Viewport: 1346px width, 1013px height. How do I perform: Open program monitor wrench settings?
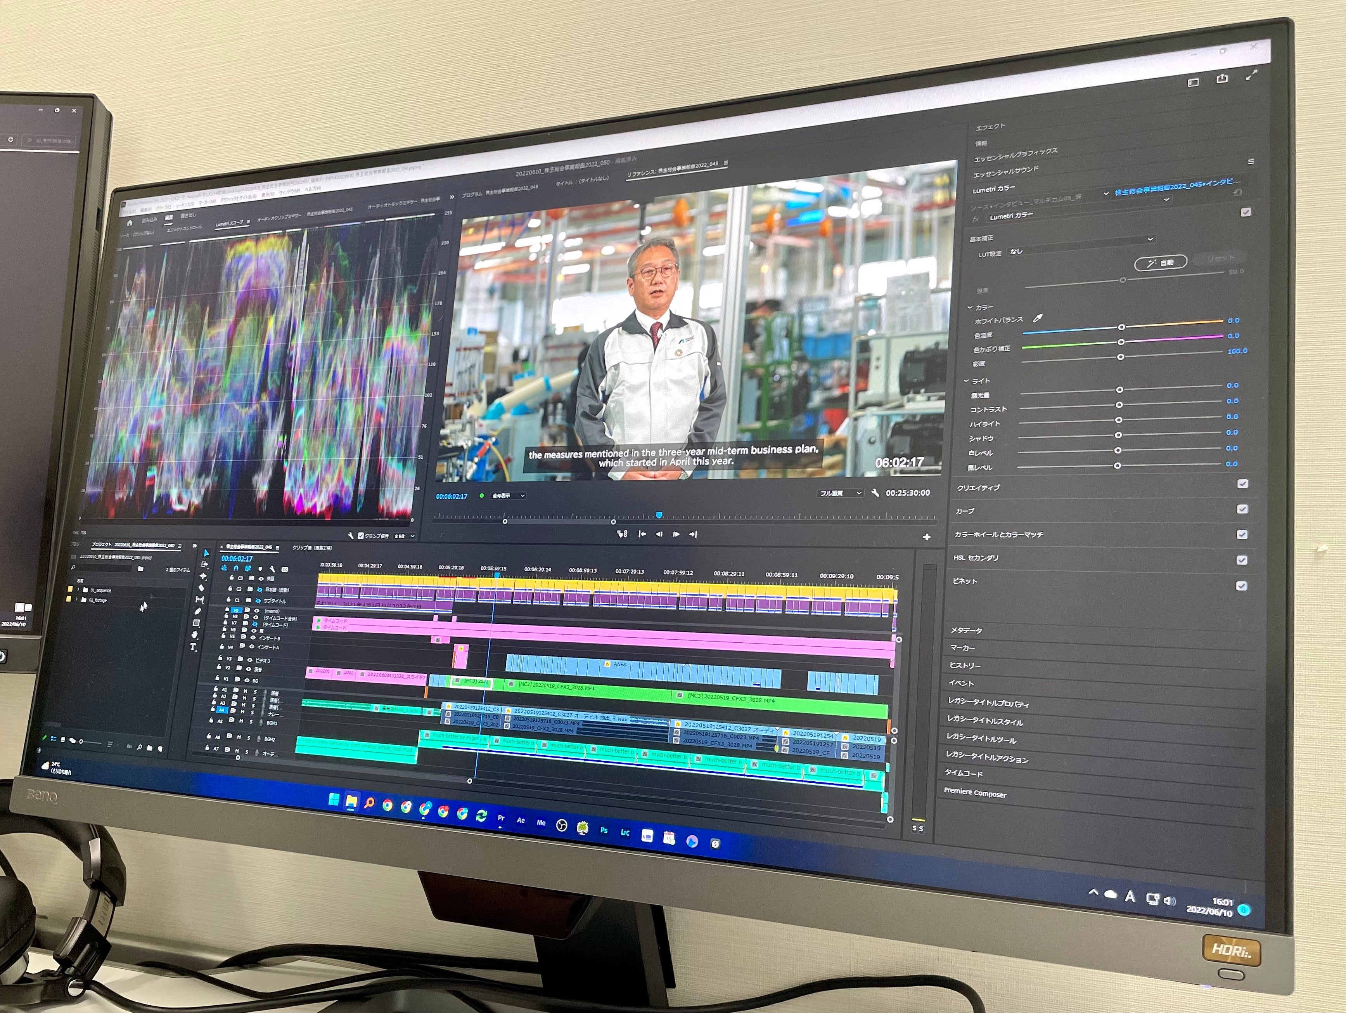tap(875, 493)
